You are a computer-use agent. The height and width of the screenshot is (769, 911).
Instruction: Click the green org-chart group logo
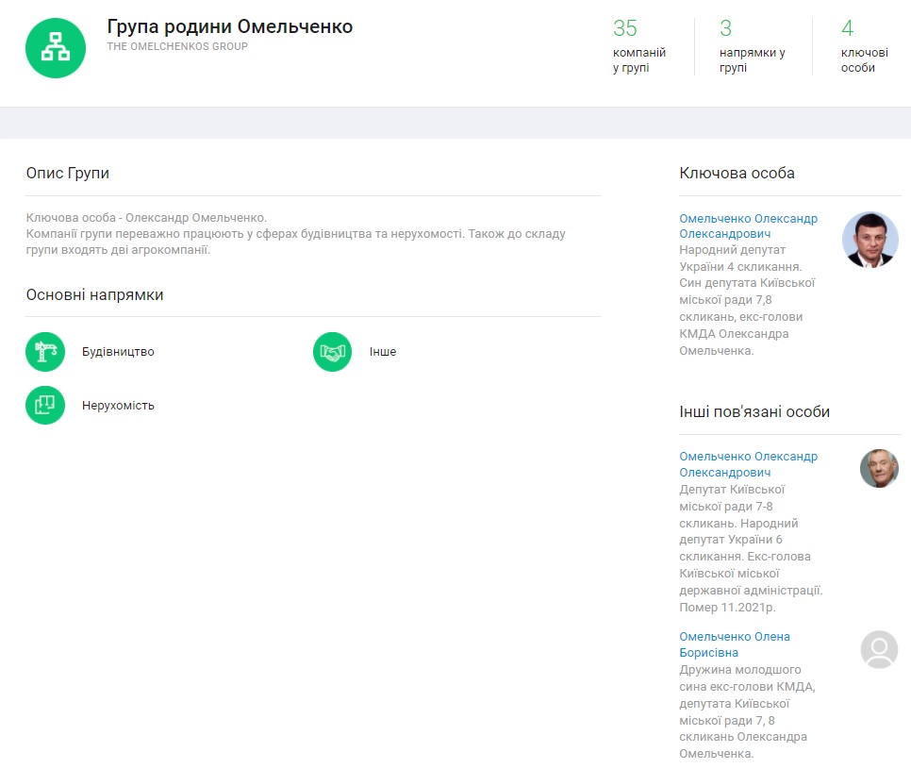[56, 48]
